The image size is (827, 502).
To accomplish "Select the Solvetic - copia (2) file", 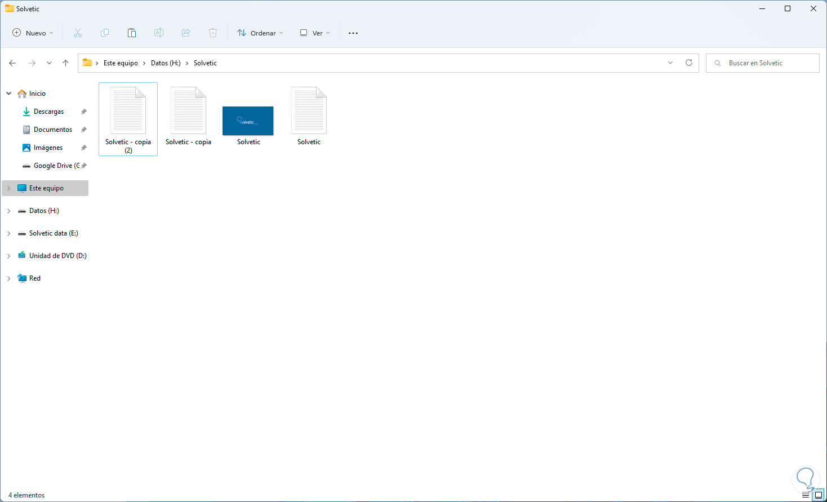I will (x=128, y=119).
